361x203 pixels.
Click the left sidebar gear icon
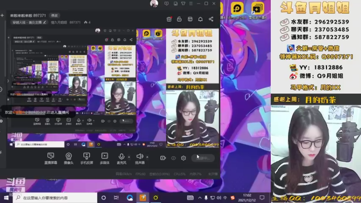pyautogui.click(x=1, y=121)
